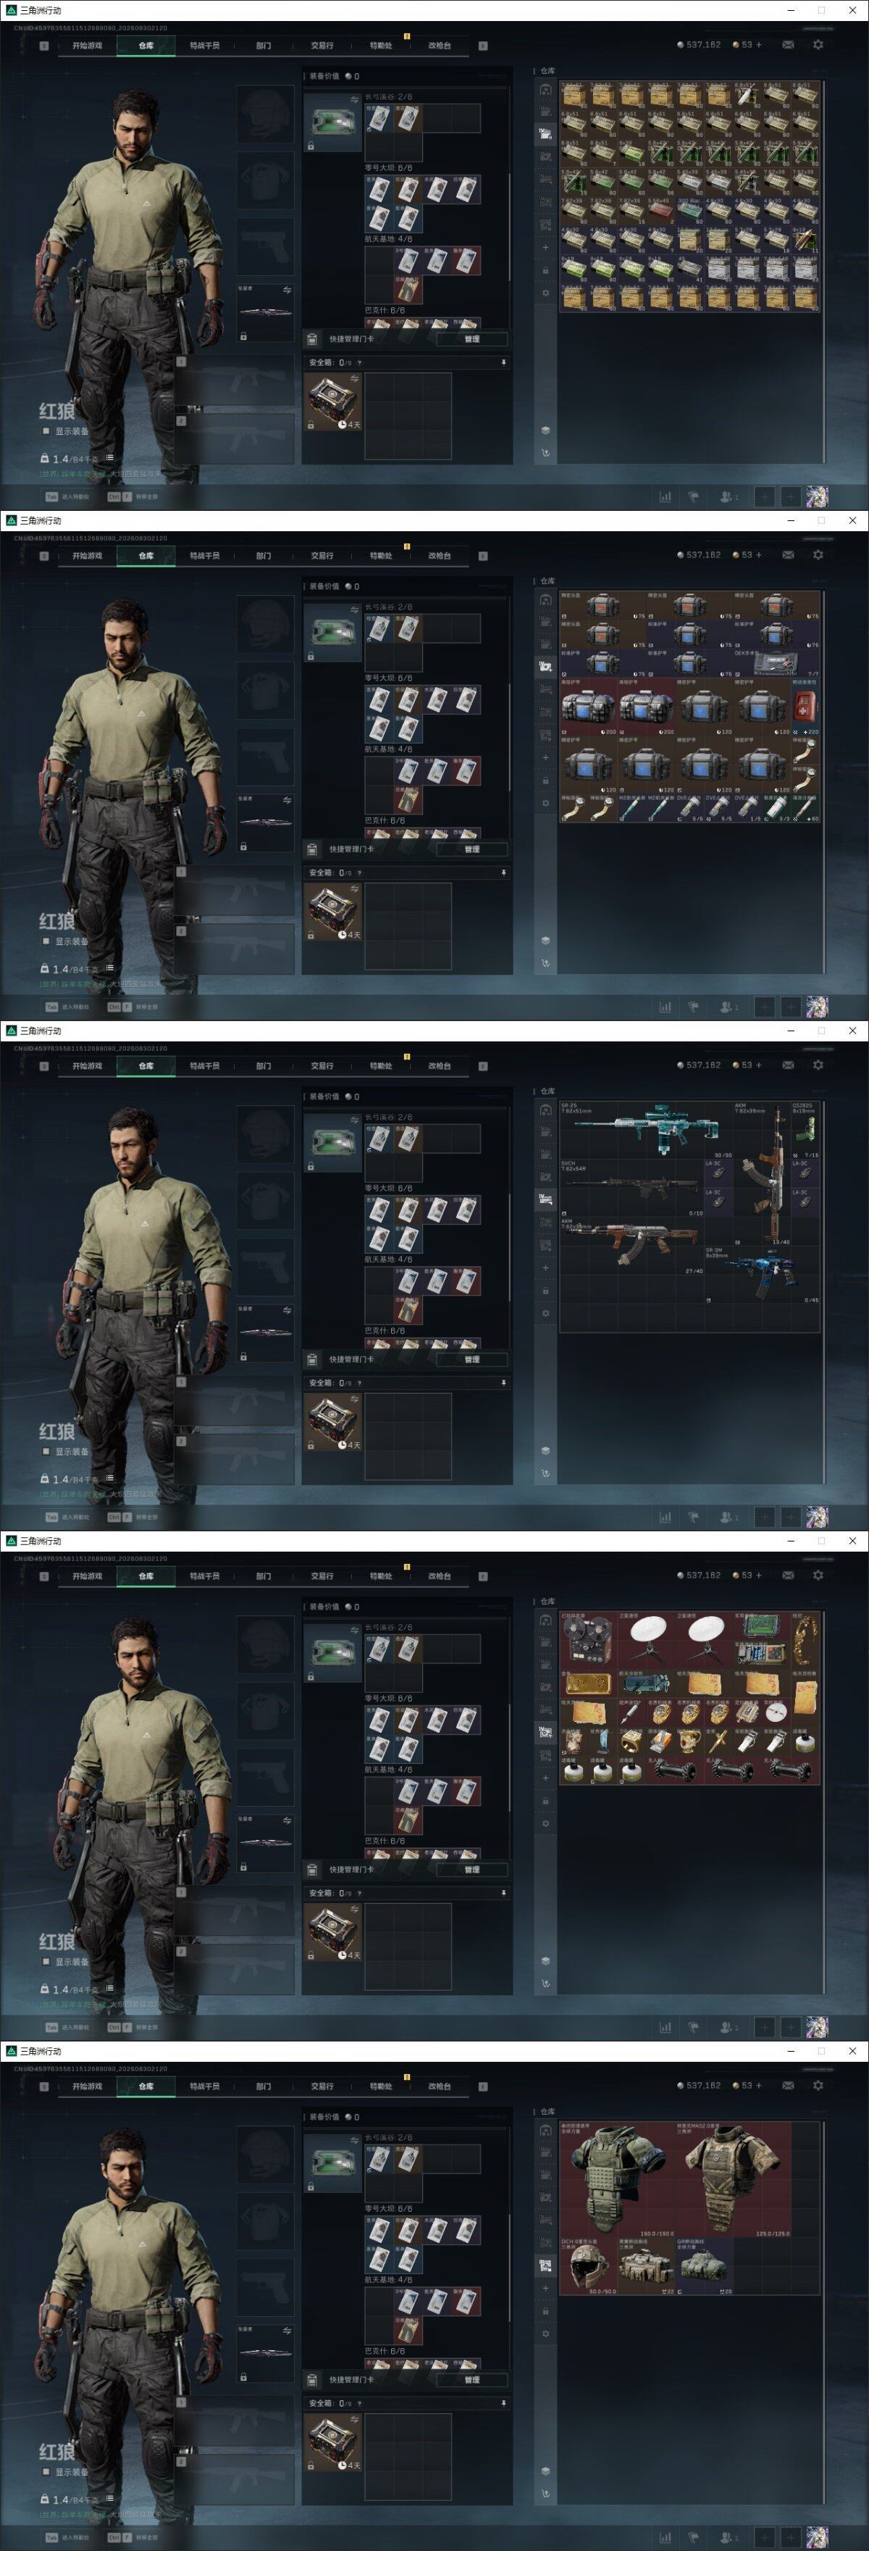Click stats chart icon in ammo-box window
Screen dimensions: 869x2551
click(665, 497)
